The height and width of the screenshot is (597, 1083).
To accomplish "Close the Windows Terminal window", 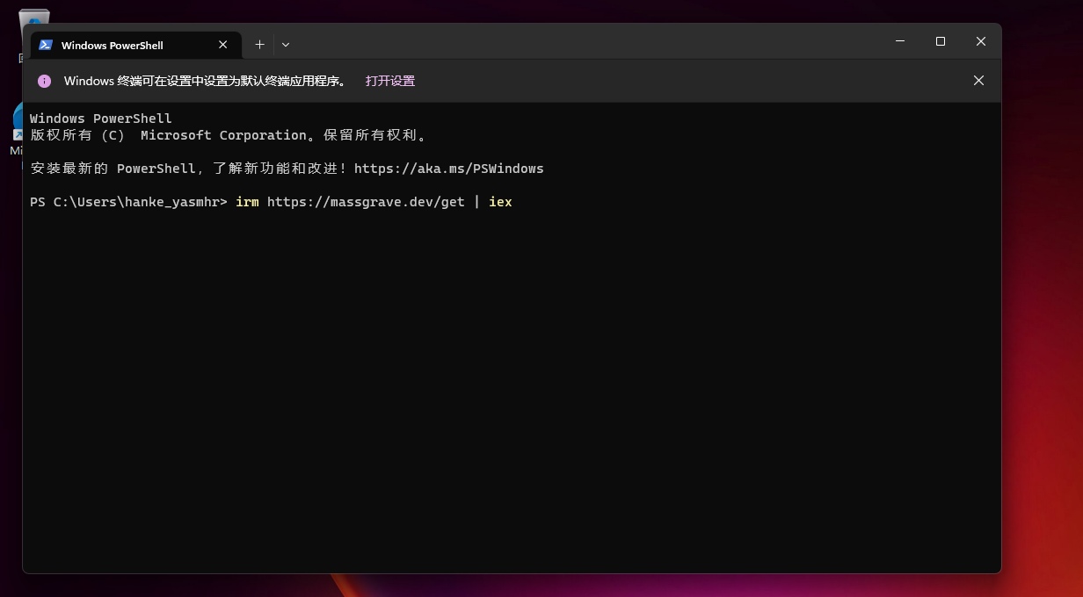I will click(x=981, y=41).
